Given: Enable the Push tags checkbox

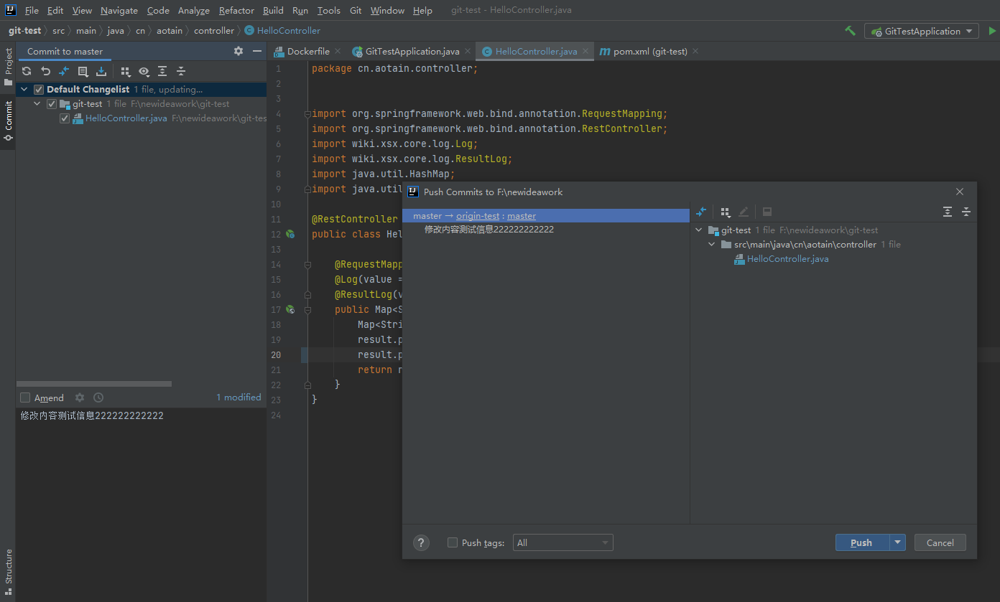Looking at the screenshot, I should [x=453, y=542].
